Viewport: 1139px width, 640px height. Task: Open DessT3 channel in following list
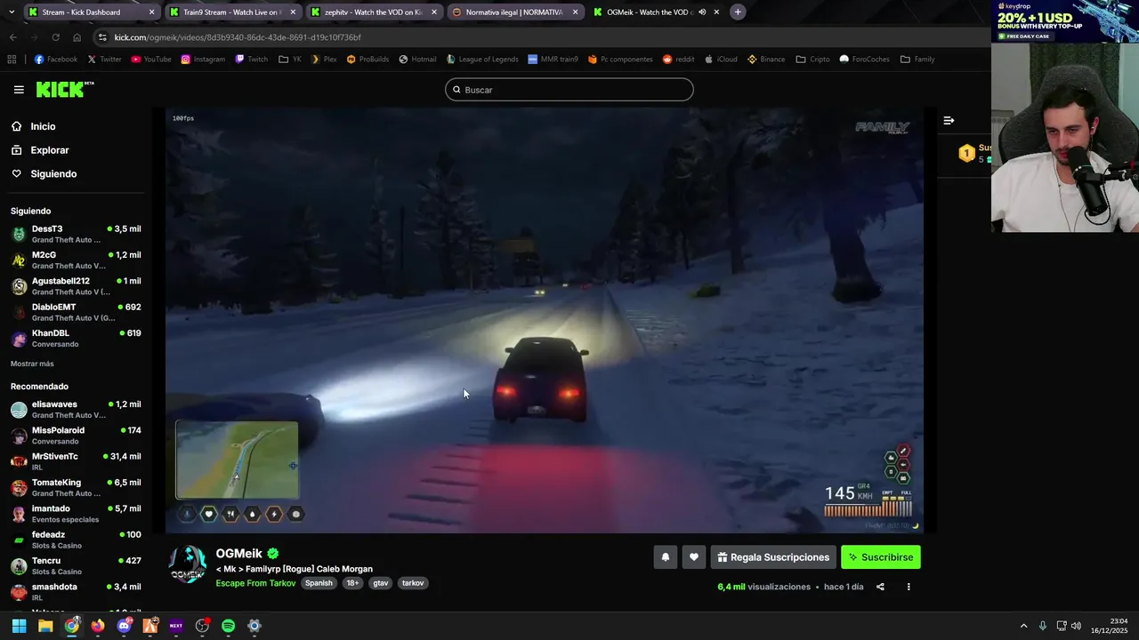coord(76,234)
